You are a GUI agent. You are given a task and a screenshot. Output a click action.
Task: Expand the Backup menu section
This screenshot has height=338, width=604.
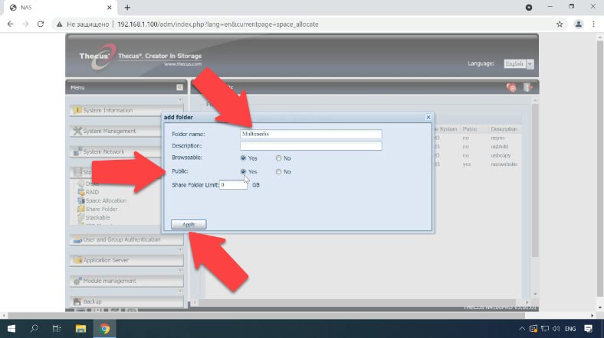point(126,301)
